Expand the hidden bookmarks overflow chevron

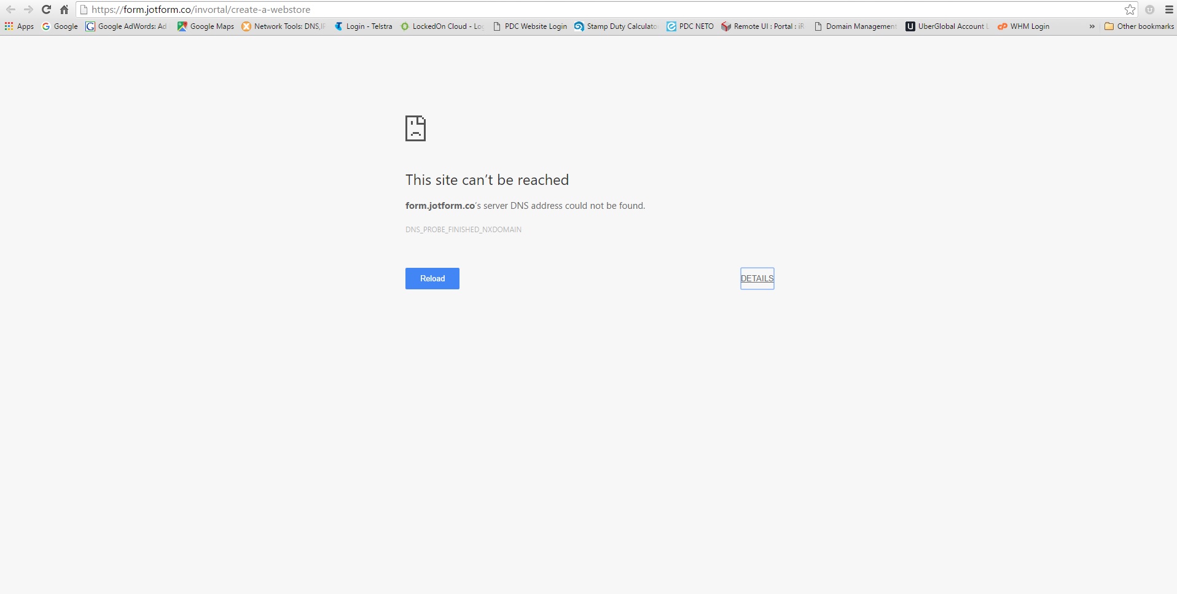point(1092,26)
